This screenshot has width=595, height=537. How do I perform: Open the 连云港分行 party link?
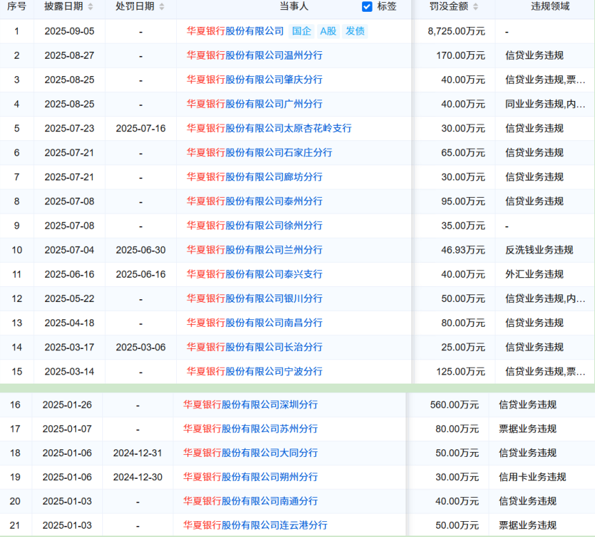tap(256, 525)
